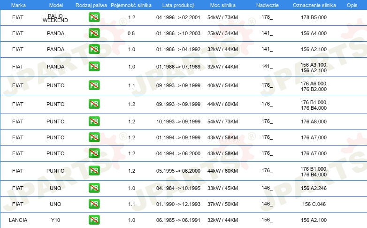Click date range 04.1996 -> 02.2001
This screenshot has width=367, height=228.
point(178,17)
